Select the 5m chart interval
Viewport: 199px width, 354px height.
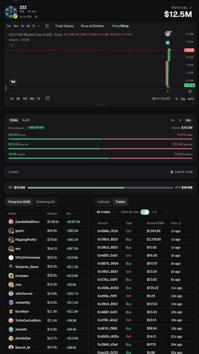tap(16, 26)
